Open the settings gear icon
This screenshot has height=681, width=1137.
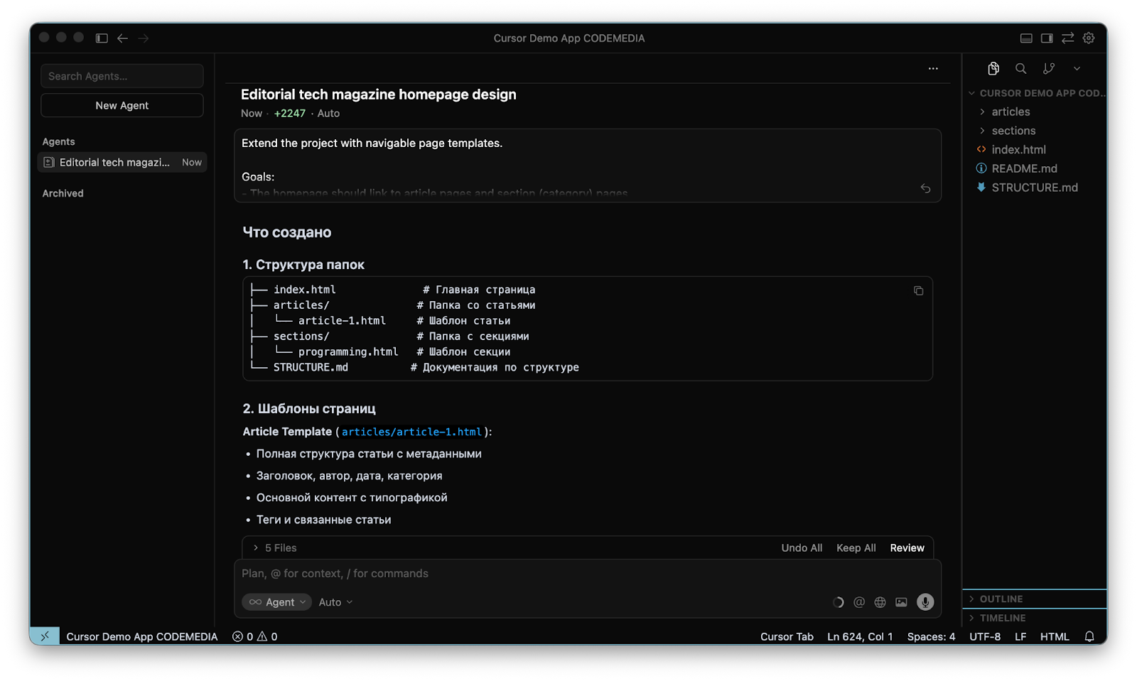[1089, 38]
